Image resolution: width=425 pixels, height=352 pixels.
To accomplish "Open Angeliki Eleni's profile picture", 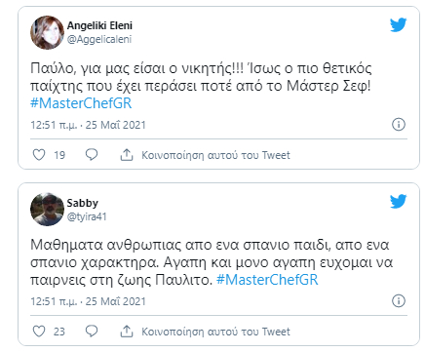I will [x=47, y=32].
